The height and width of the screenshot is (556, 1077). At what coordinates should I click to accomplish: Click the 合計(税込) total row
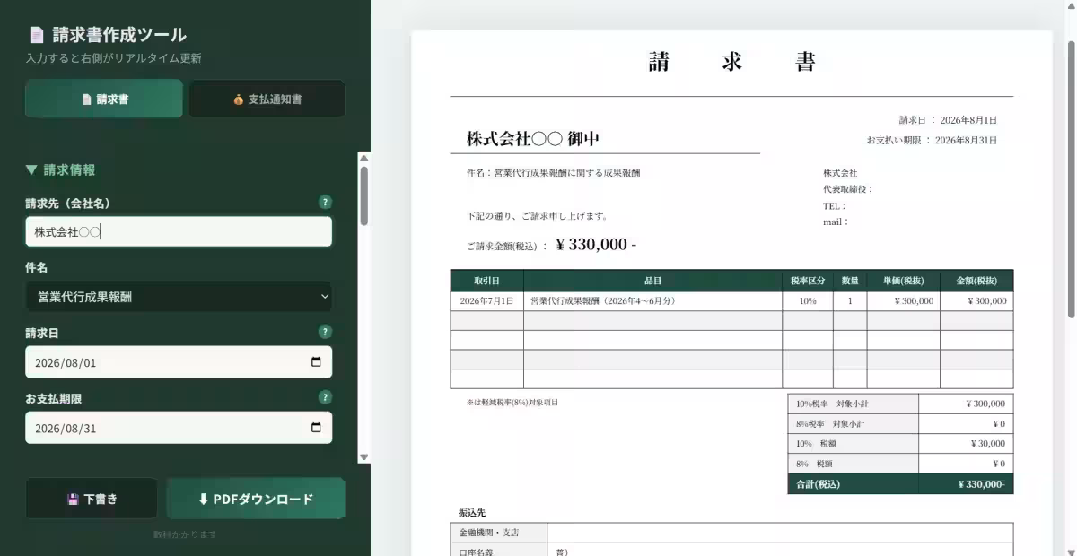tap(900, 484)
